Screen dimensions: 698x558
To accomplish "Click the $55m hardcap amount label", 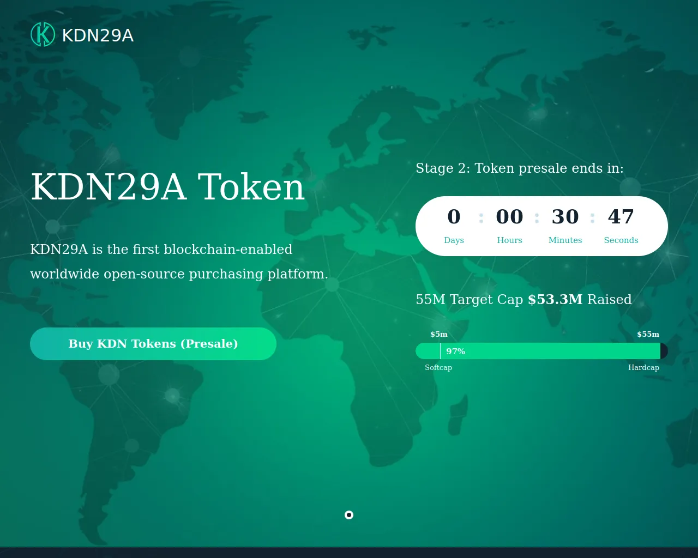I will 648,334.
